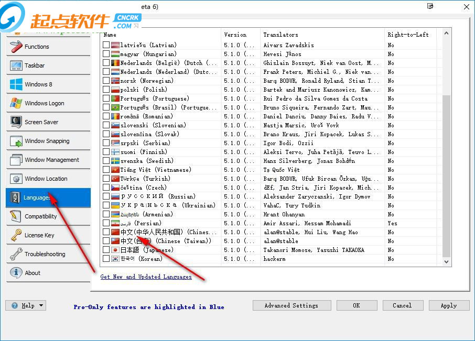Open the About tab
This screenshot has height=341, width=475.
click(x=48, y=272)
